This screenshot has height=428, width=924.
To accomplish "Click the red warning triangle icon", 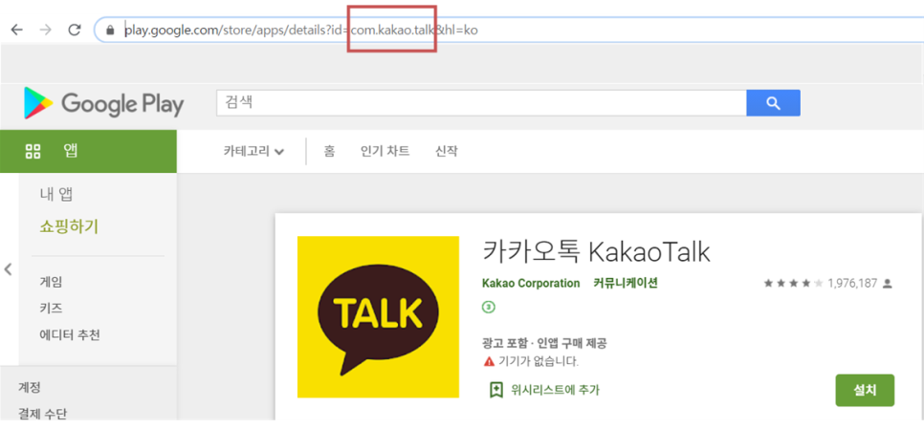I will [x=489, y=361].
